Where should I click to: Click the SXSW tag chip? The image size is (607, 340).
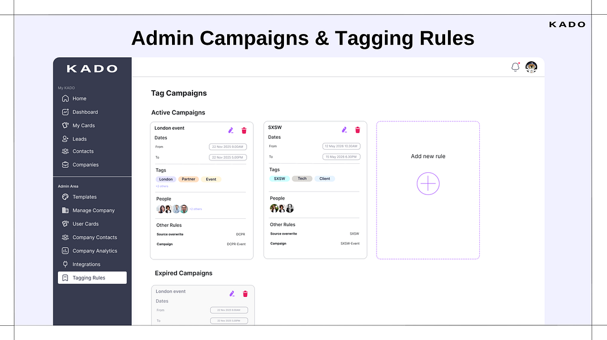[279, 178]
